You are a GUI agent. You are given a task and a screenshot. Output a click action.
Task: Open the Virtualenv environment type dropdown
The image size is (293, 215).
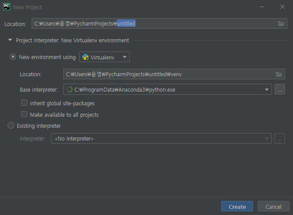[x=104, y=57]
